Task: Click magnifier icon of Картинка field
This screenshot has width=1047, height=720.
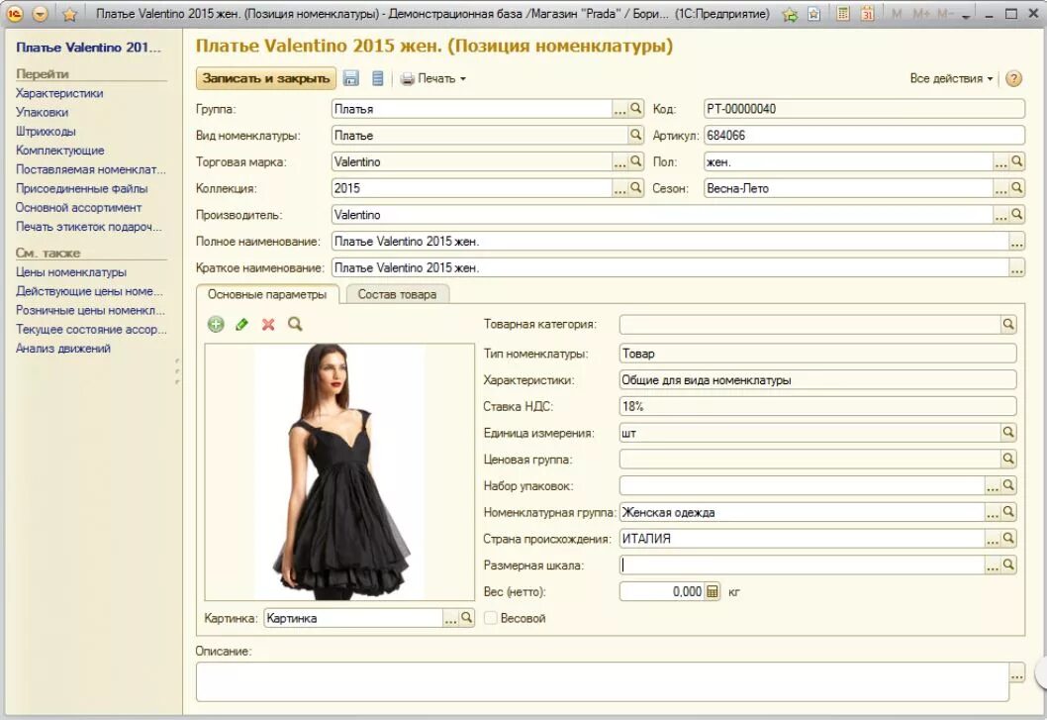Action: (467, 618)
